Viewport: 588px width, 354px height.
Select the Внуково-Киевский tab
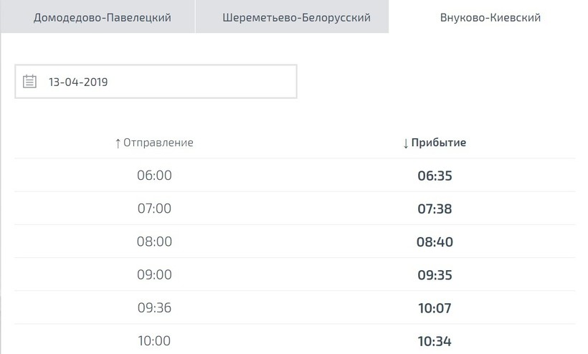[x=490, y=17]
